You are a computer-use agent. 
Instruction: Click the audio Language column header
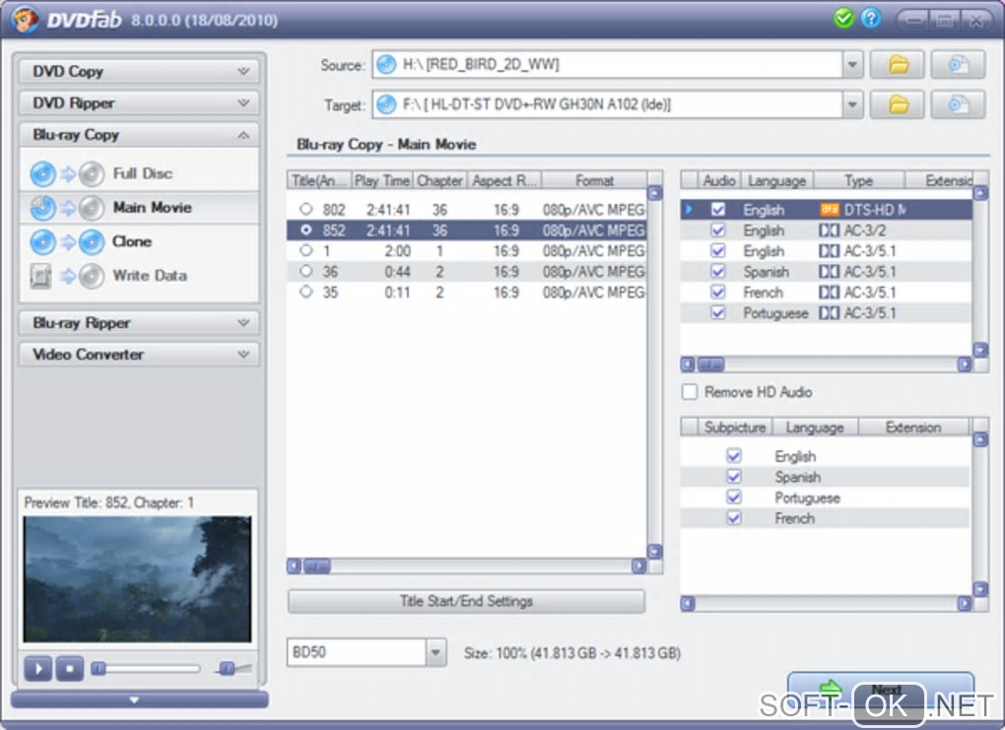click(776, 180)
